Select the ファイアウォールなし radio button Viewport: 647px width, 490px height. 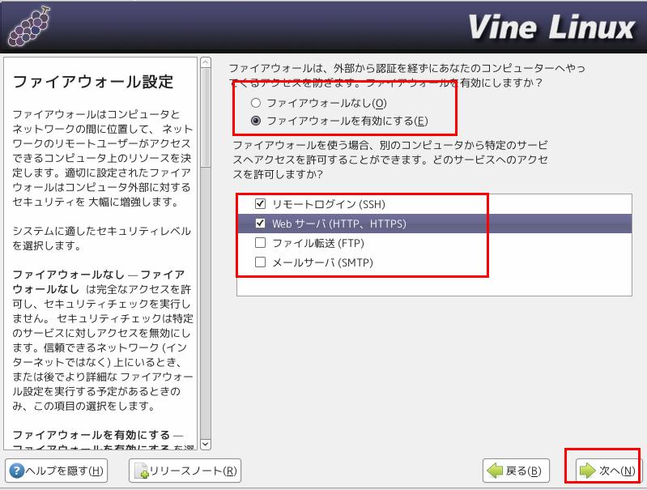[256, 102]
